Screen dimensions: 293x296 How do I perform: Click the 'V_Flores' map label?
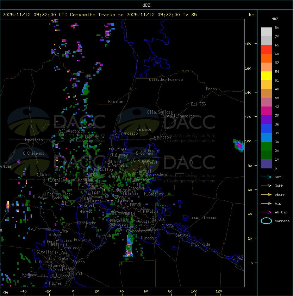pos(53,283)
